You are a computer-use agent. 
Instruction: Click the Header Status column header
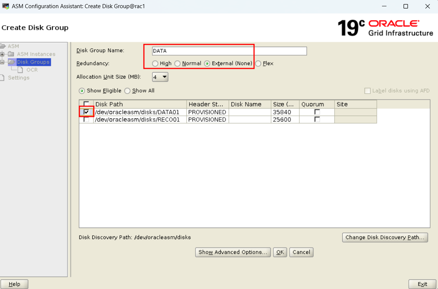pyautogui.click(x=208, y=104)
